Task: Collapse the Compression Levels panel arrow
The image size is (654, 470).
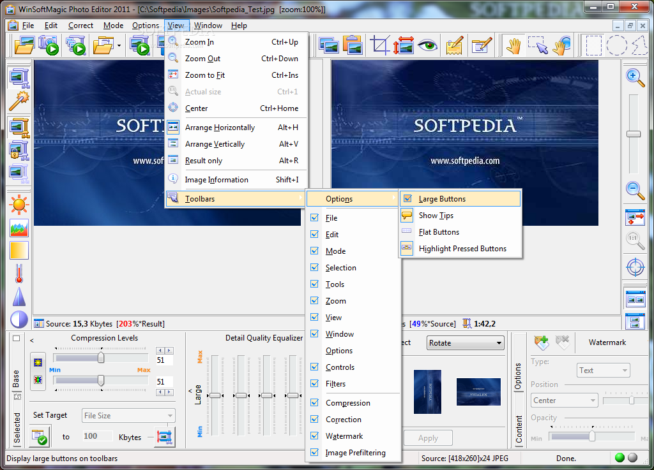Action: 32,341
